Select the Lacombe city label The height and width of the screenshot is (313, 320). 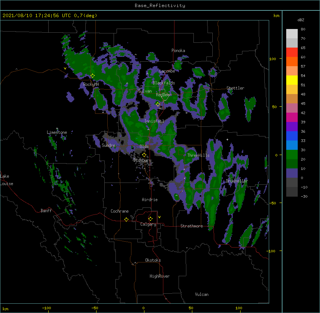167,71
